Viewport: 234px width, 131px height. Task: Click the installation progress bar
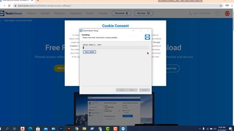click(116, 48)
